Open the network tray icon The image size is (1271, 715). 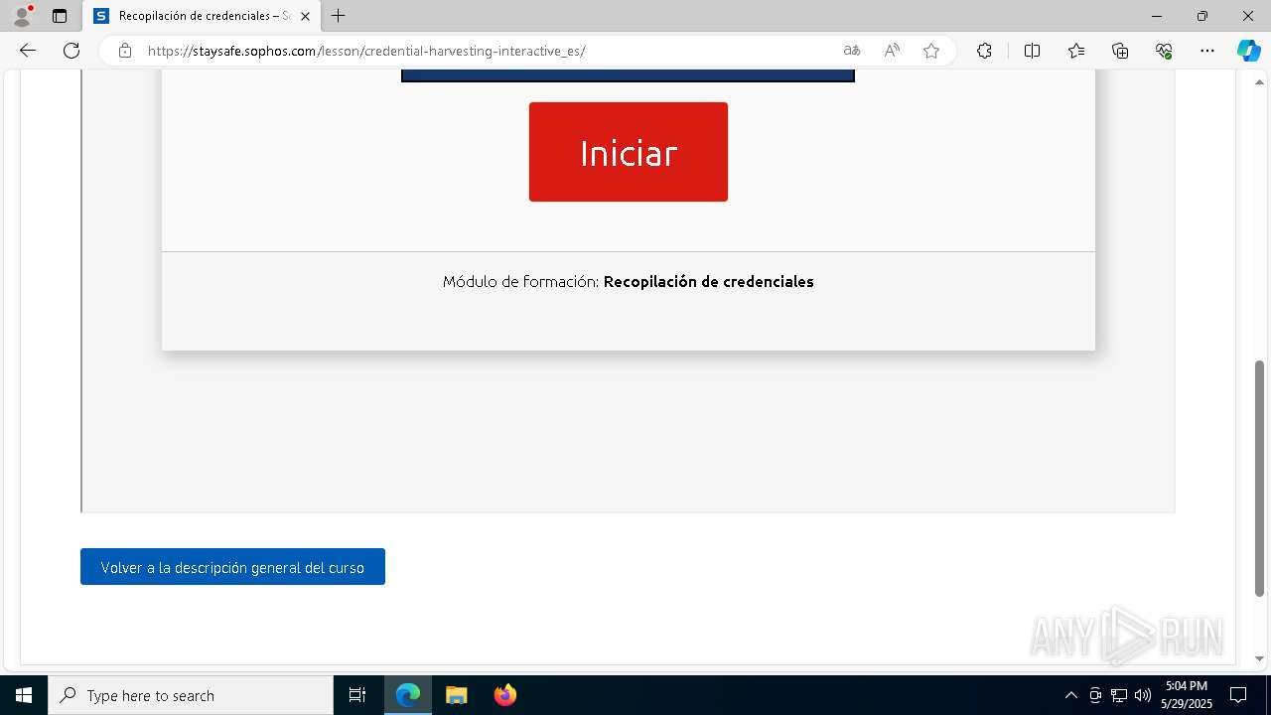pyautogui.click(x=1119, y=695)
